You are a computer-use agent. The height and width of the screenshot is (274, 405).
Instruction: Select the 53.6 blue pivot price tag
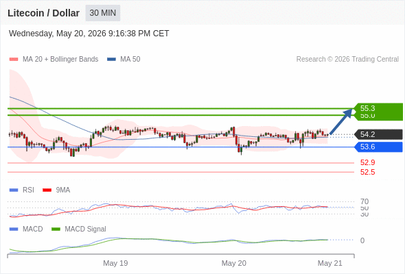pos(378,147)
